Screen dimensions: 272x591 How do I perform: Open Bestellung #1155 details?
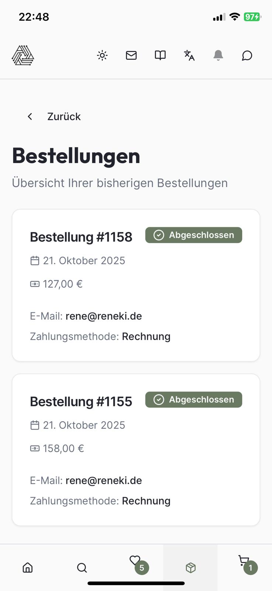(81, 402)
